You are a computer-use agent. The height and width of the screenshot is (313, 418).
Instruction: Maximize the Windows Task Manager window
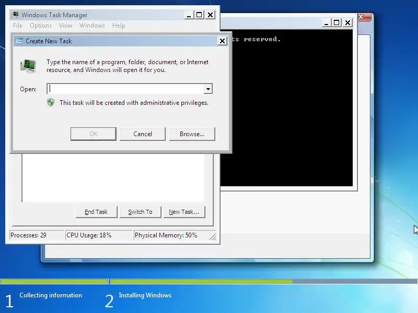pyautogui.click(x=199, y=15)
